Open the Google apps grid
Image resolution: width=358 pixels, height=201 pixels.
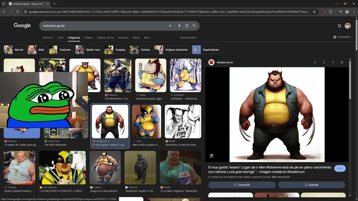click(339, 26)
